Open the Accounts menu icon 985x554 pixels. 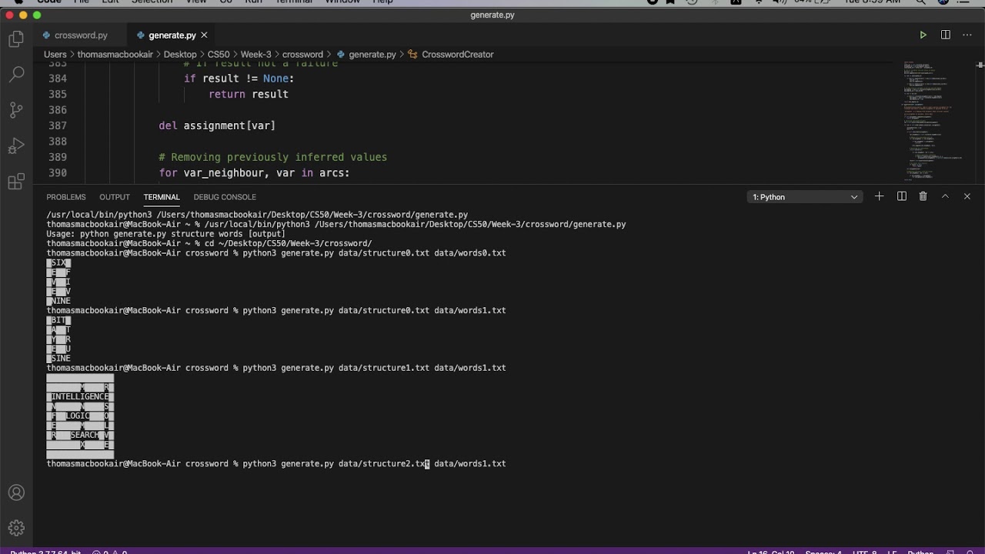click(16, 492)
